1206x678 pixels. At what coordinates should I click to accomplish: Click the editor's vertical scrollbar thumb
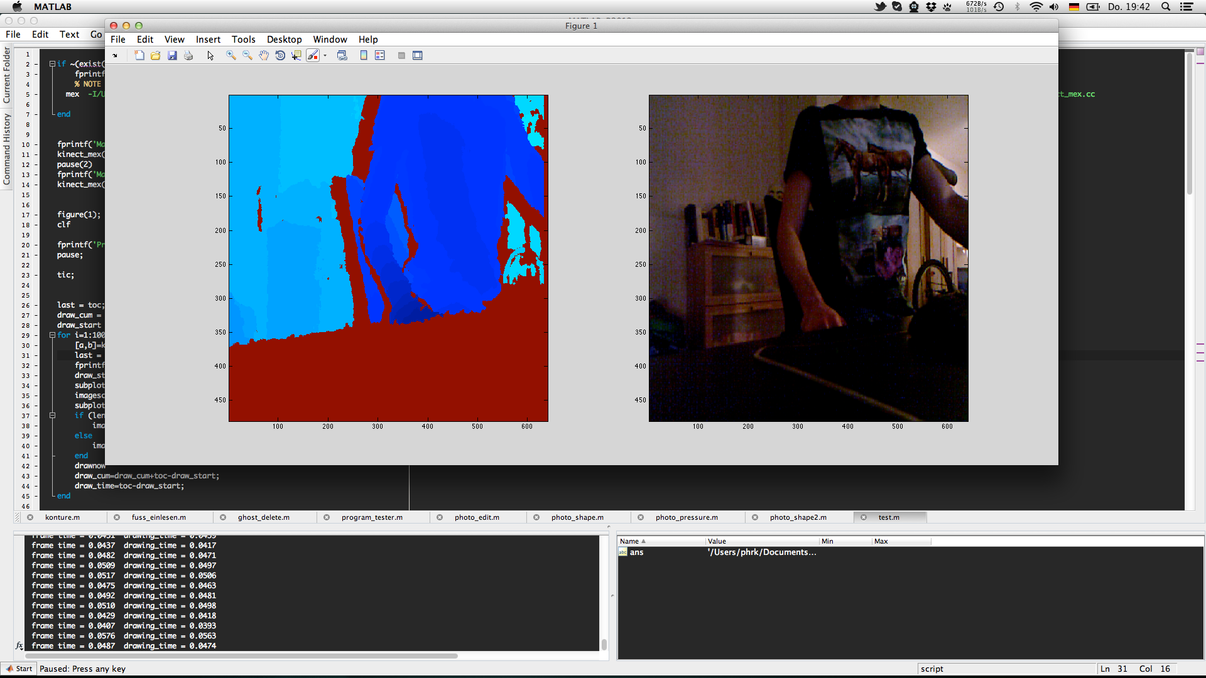pos(1189,124)
